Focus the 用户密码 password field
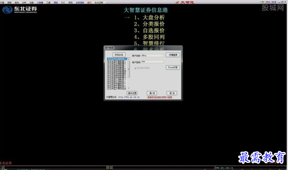 (x=153, y=62)
